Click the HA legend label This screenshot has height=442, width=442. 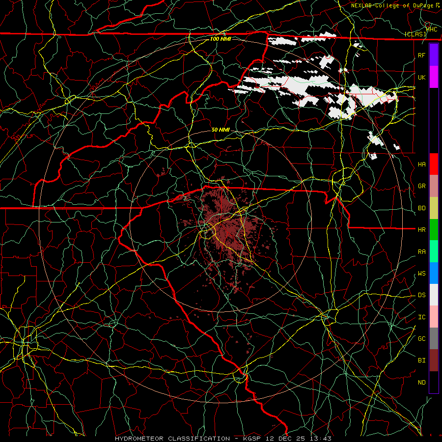(x=421, y=165)
